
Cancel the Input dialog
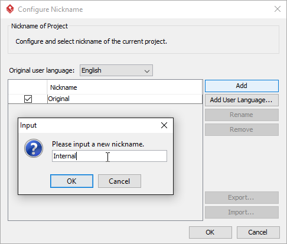[119, 181]
